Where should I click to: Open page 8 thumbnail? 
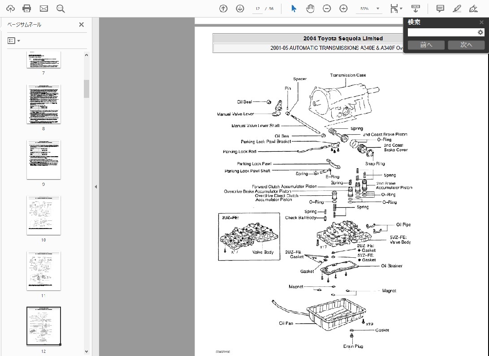click(x=43, y=104)
